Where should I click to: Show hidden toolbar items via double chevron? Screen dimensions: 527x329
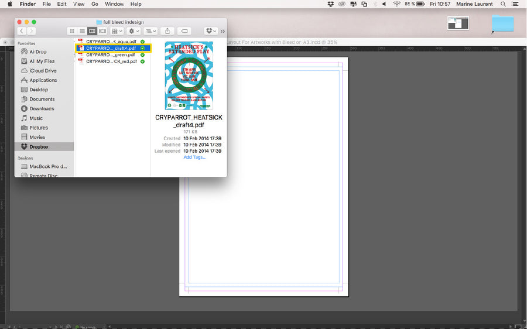click(223, 31)
